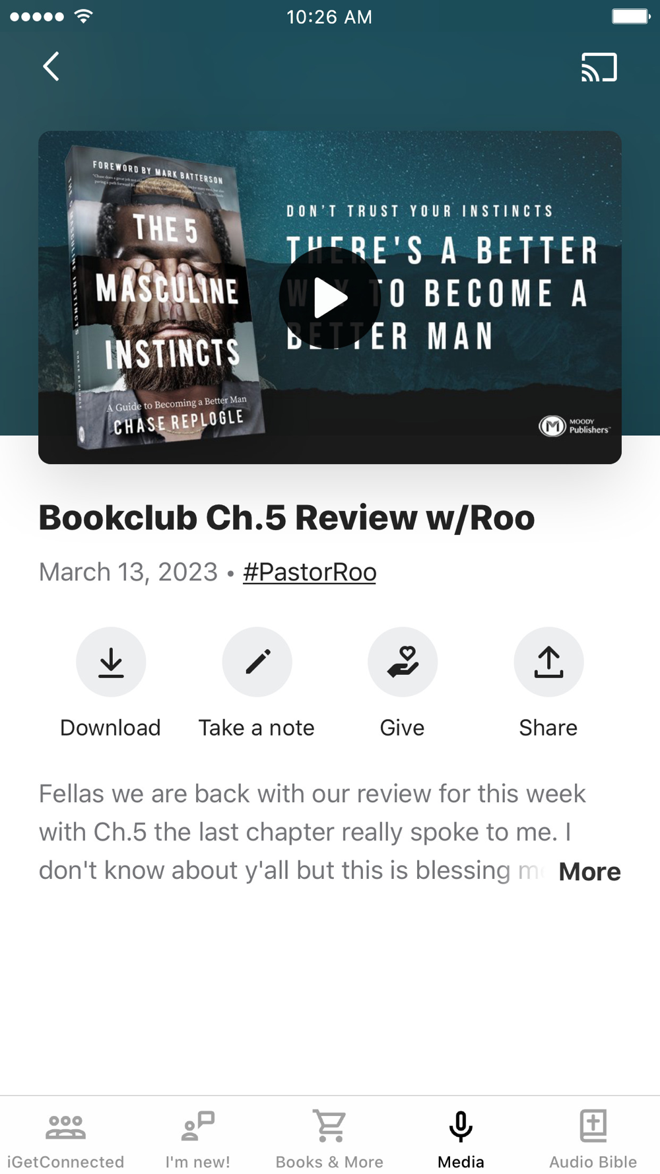Open the #PastorRoo hashtag link
Viewport: 660px width, 1174px height.
310,572
